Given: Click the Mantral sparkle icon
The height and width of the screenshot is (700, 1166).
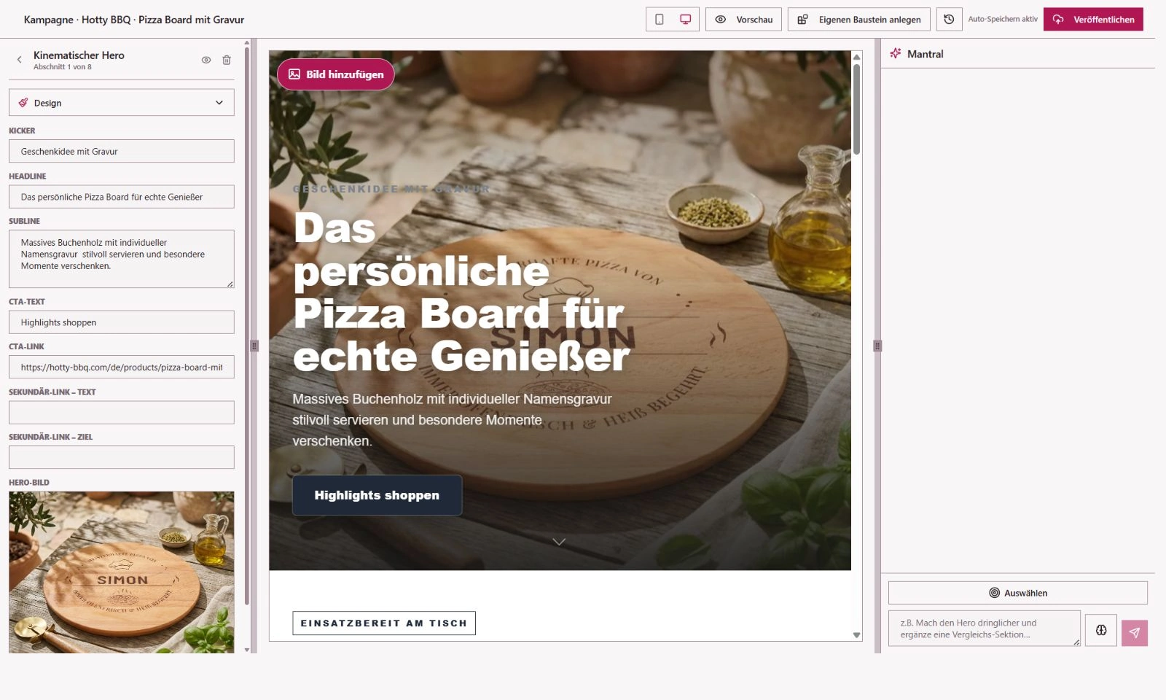Looking at the screenshot, I should 896,53.
